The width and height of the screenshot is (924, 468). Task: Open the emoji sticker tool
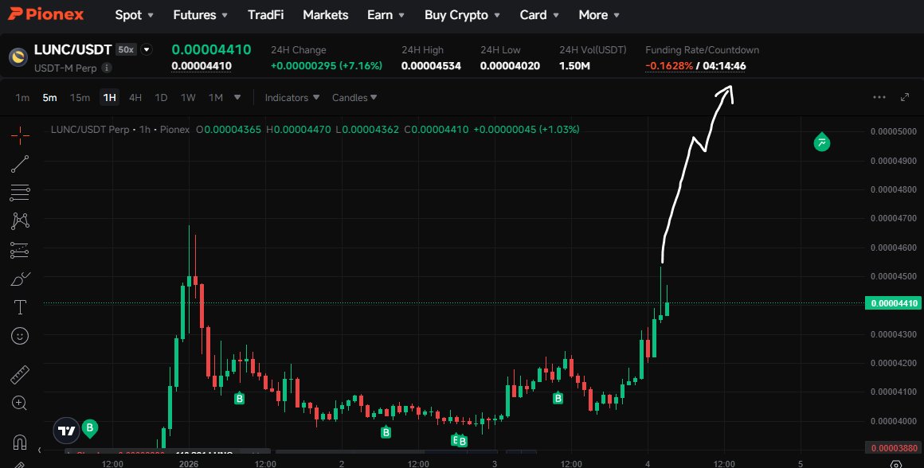click(20, 335)
